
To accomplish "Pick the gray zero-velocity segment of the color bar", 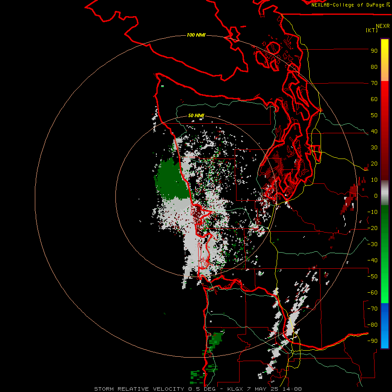I will tap(385, 193).
